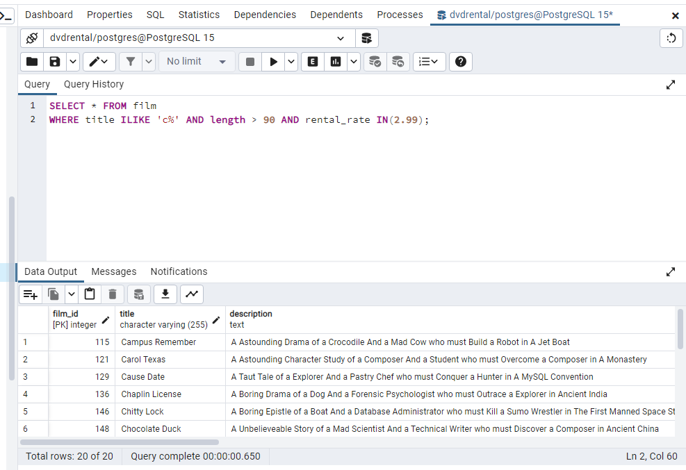
Task: Edit the title column pencil
Action: (215, 320)
